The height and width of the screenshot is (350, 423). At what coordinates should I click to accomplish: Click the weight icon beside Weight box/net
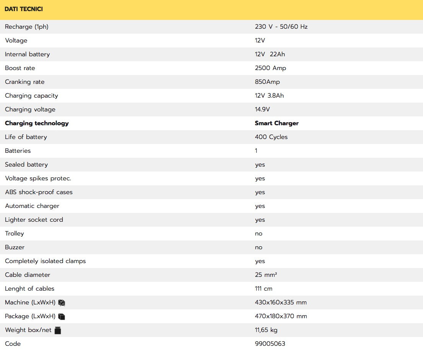58,330
